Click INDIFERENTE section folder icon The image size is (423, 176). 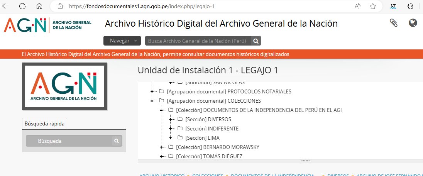tap(180, 129)
